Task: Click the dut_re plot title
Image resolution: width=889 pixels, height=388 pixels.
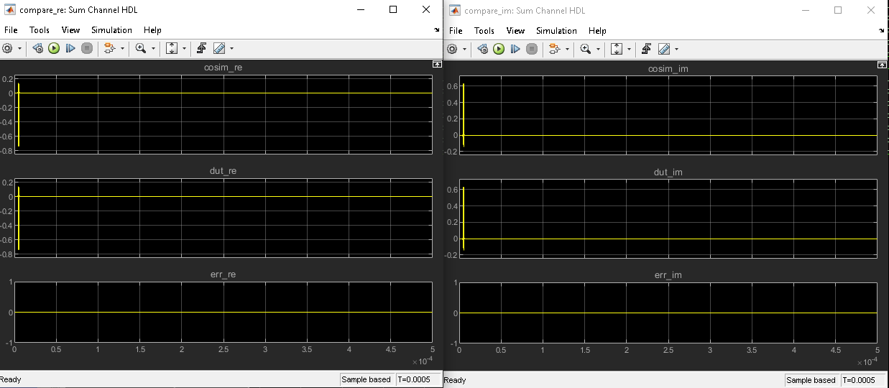Action: coord(223,171)
